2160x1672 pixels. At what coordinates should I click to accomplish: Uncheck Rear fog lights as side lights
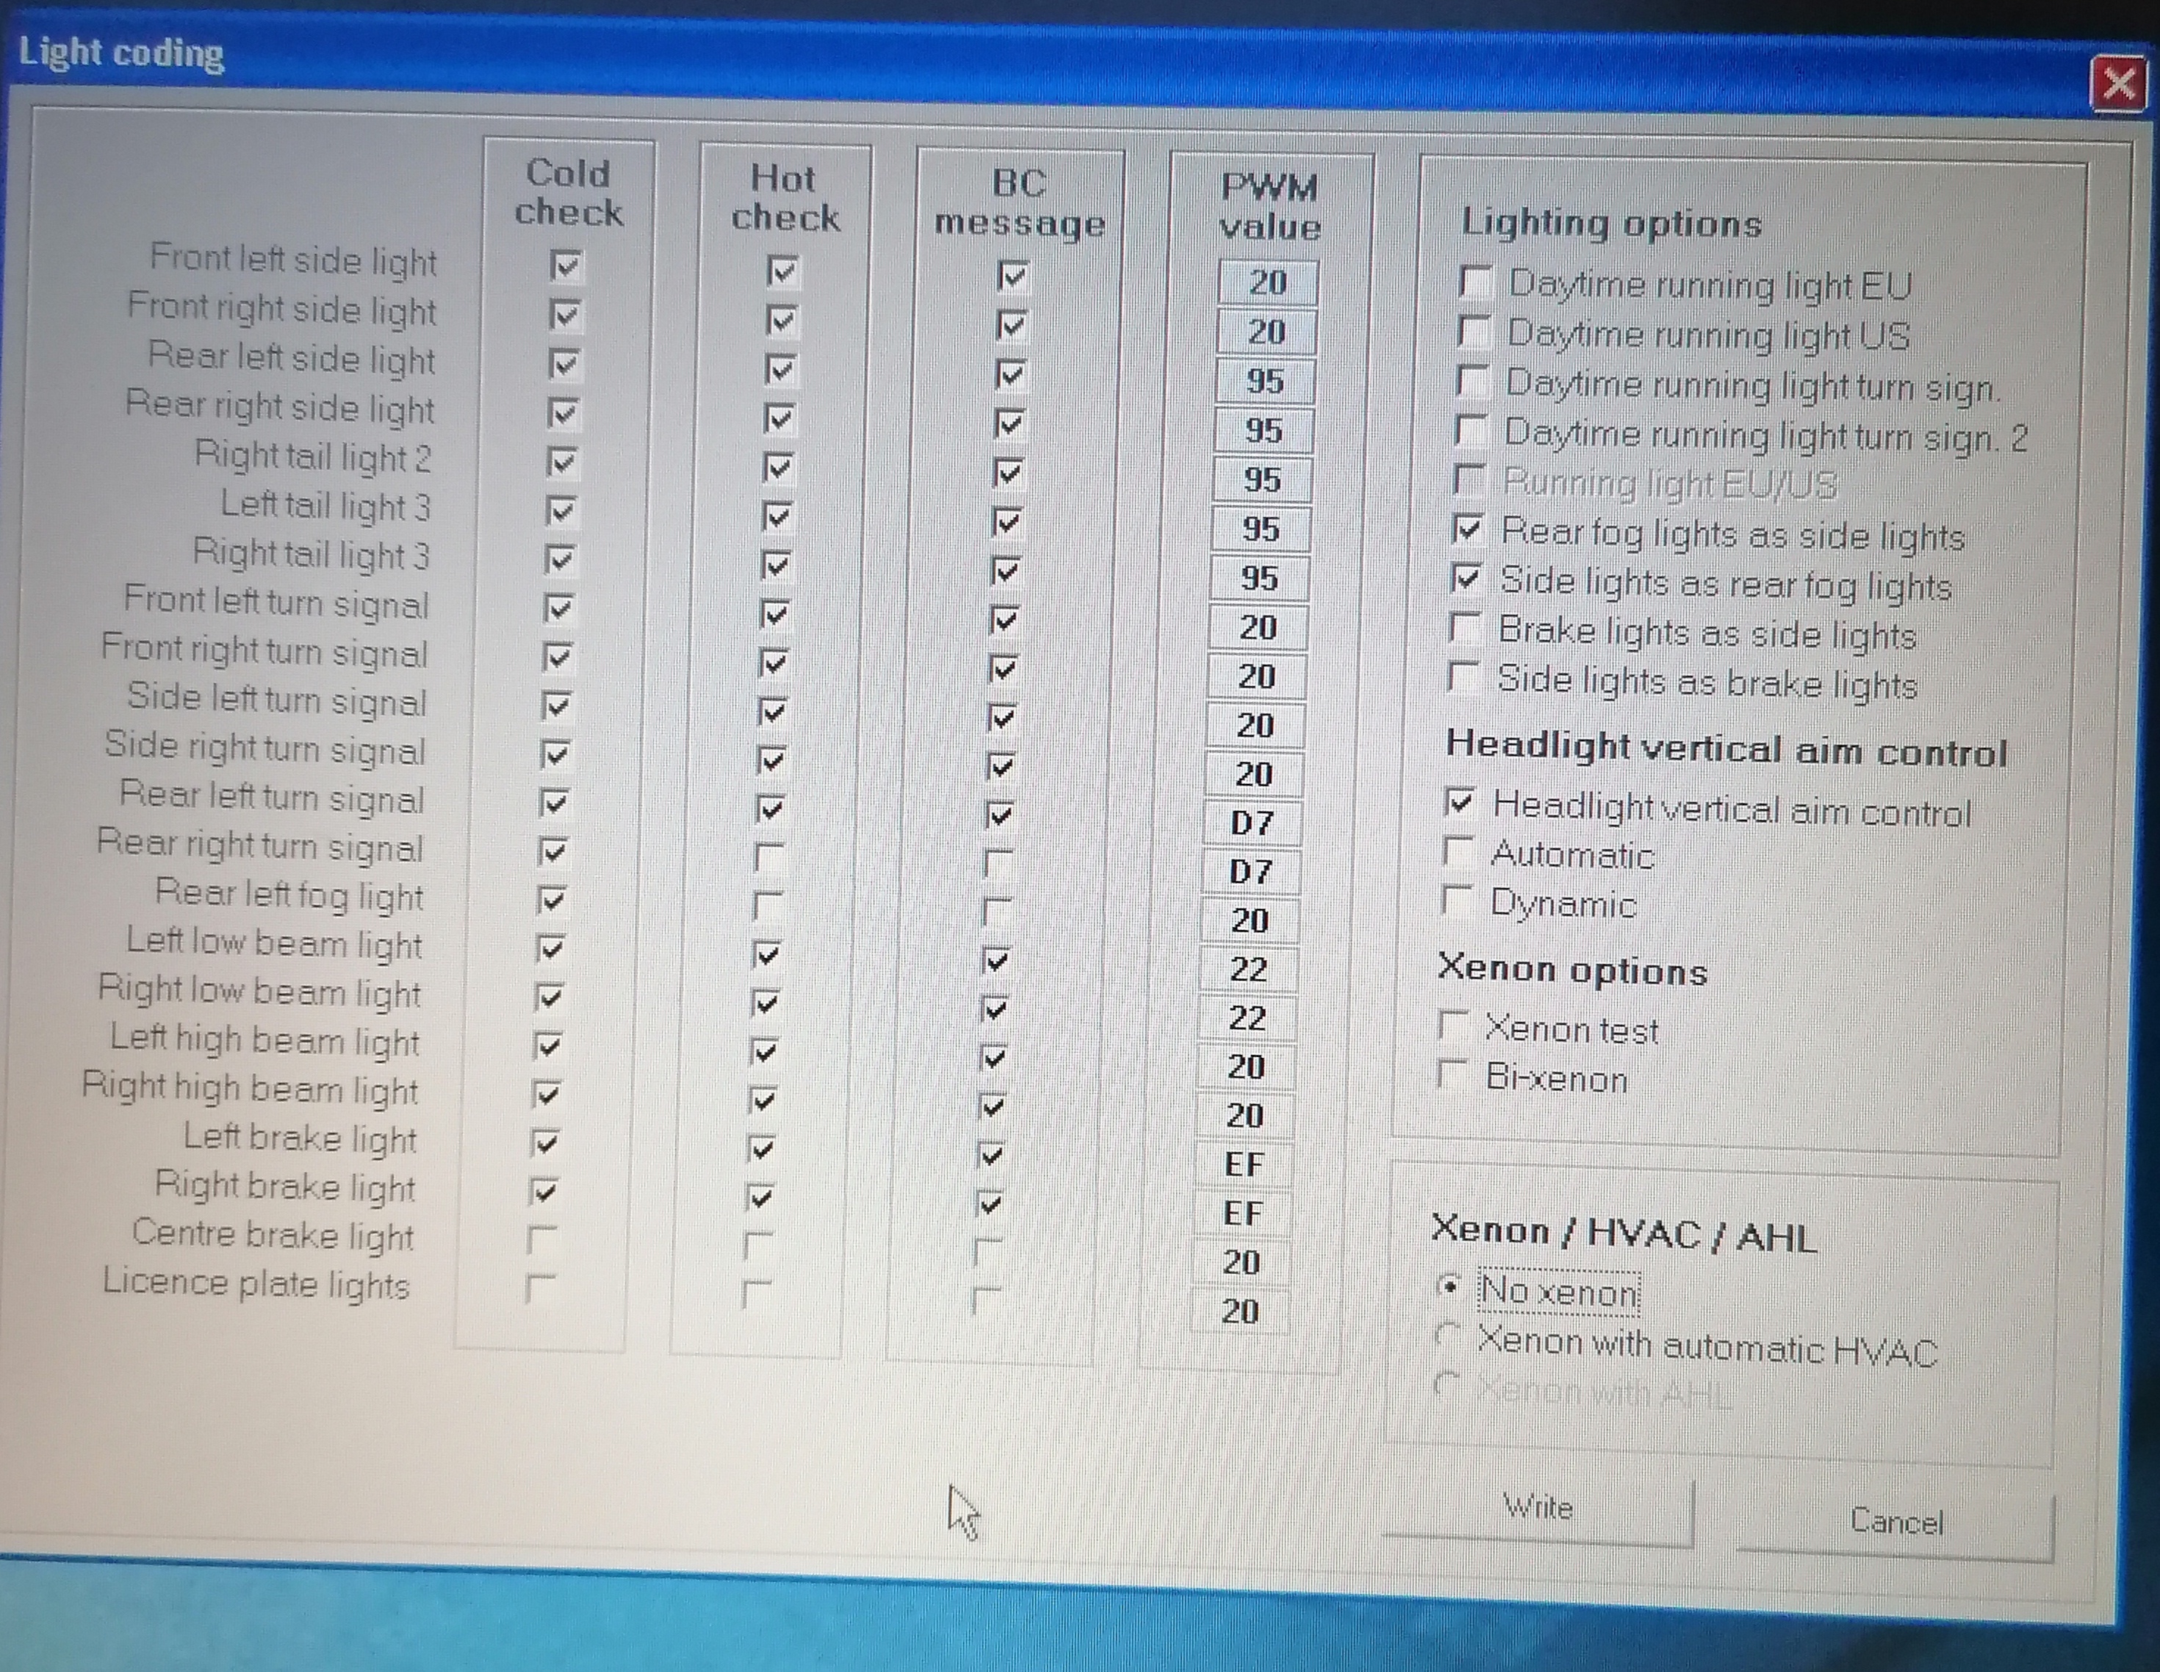coord(1468,530)
